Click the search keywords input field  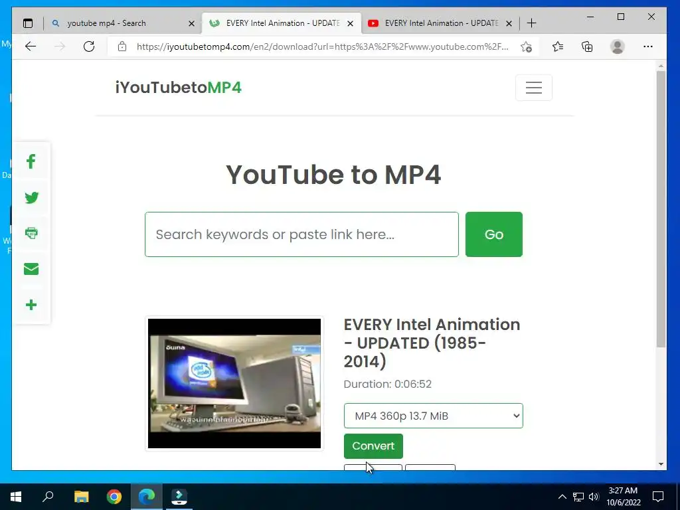(301, 234)
